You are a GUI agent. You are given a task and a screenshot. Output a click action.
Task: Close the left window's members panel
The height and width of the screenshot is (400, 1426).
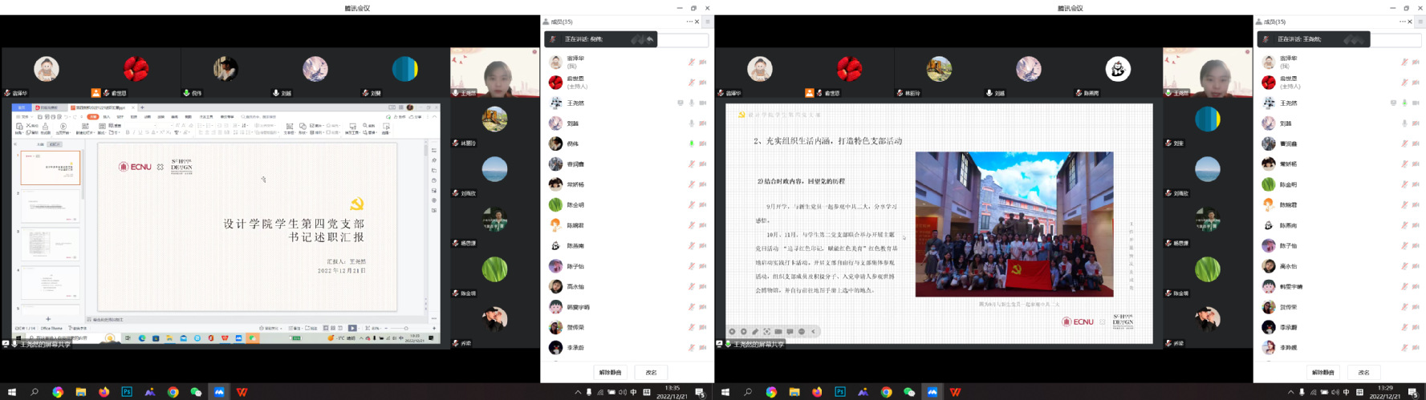point(697,22)
